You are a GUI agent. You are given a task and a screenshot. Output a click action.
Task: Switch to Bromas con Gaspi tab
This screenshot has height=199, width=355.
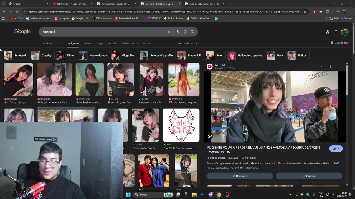pos(72,4)
